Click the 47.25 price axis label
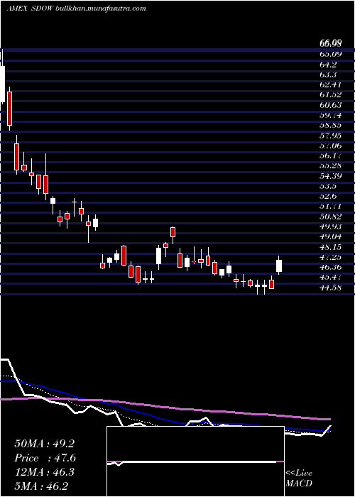Image resolution: width=355 pixels, height=497 pixels. (331, 257)
